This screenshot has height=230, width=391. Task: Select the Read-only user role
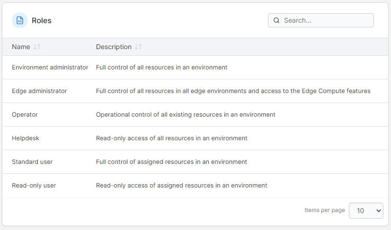click(x=34, y=186)
